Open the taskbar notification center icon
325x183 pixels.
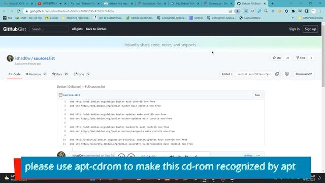click(319, 178)
